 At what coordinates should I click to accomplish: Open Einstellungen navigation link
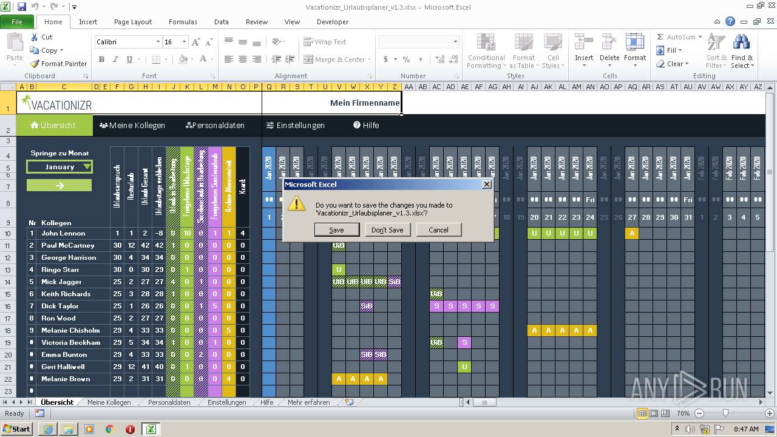click(296, 126)
